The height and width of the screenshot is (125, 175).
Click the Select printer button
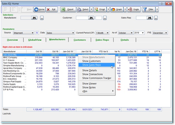83,9
